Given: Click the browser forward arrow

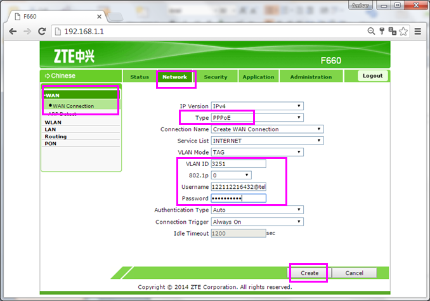Looking at the screenshot, I should click(27, 32).
